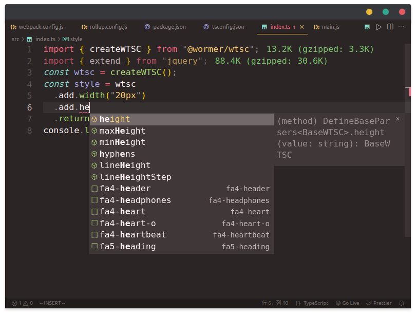416x314 pixels.
Task: Pick the fa4-header snippet suggestion
Action: (181, 189)
